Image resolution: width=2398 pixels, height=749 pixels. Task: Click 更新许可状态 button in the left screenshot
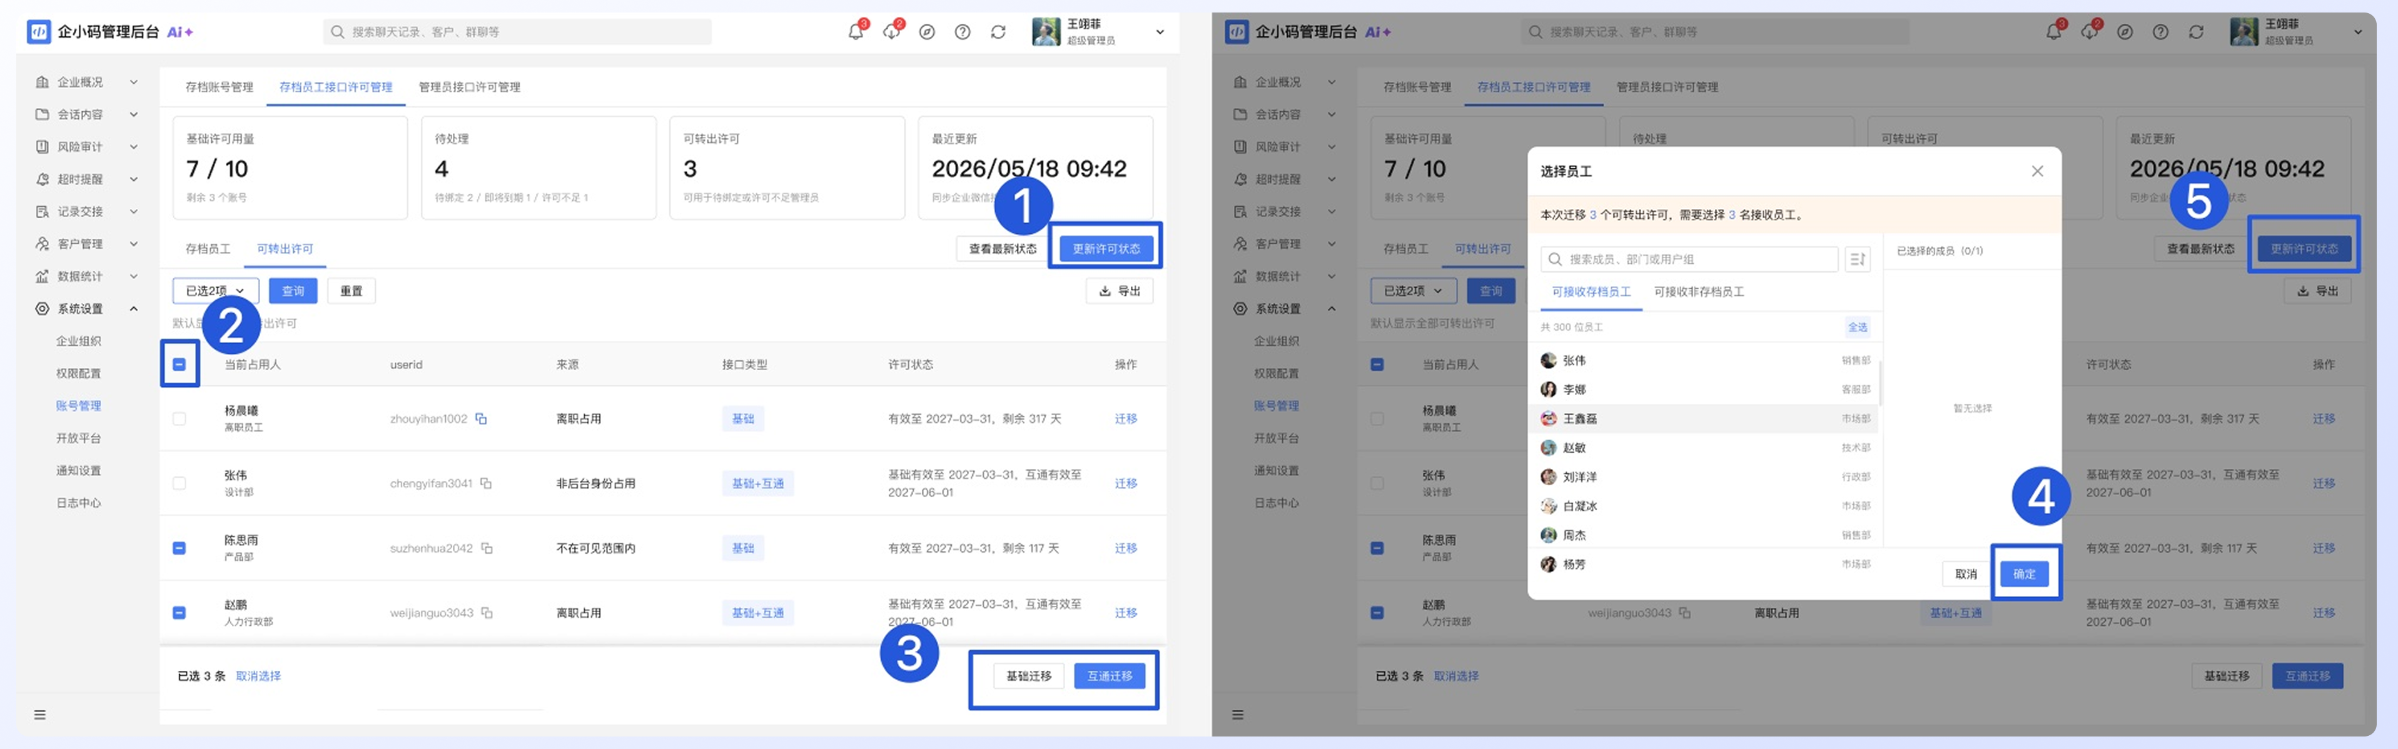click(1106, 248)
